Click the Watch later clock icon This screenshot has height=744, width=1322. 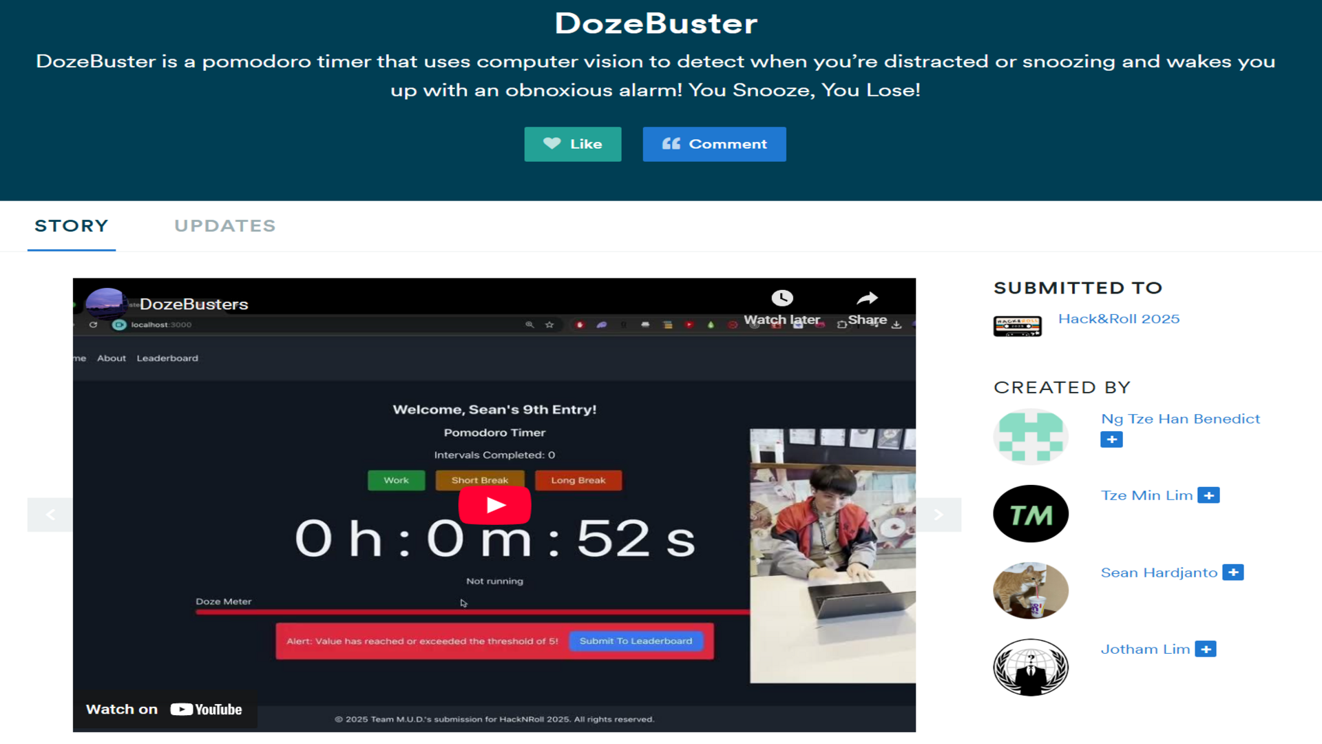(x=782, y=298)
